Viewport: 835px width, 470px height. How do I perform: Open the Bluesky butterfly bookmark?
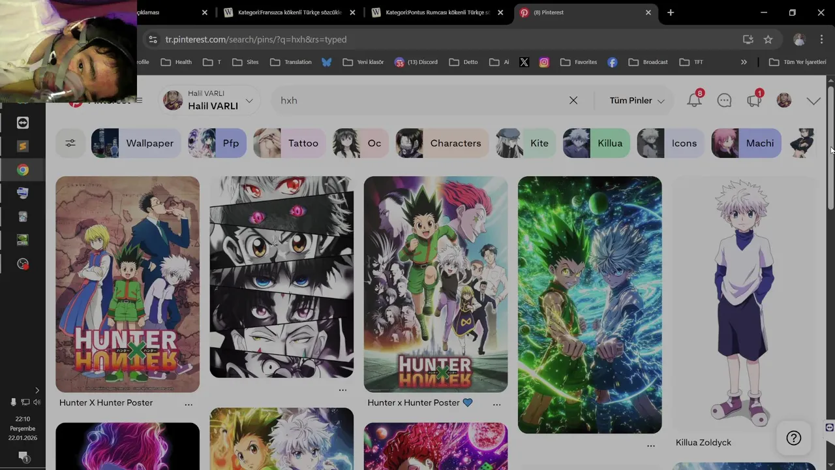pyautogui.click(x=327, y=62)
